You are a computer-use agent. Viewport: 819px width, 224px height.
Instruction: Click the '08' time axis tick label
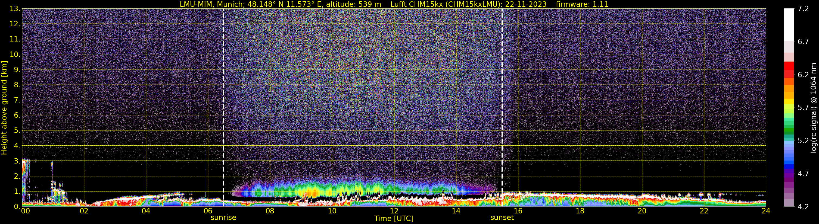(x=270, y=211)
